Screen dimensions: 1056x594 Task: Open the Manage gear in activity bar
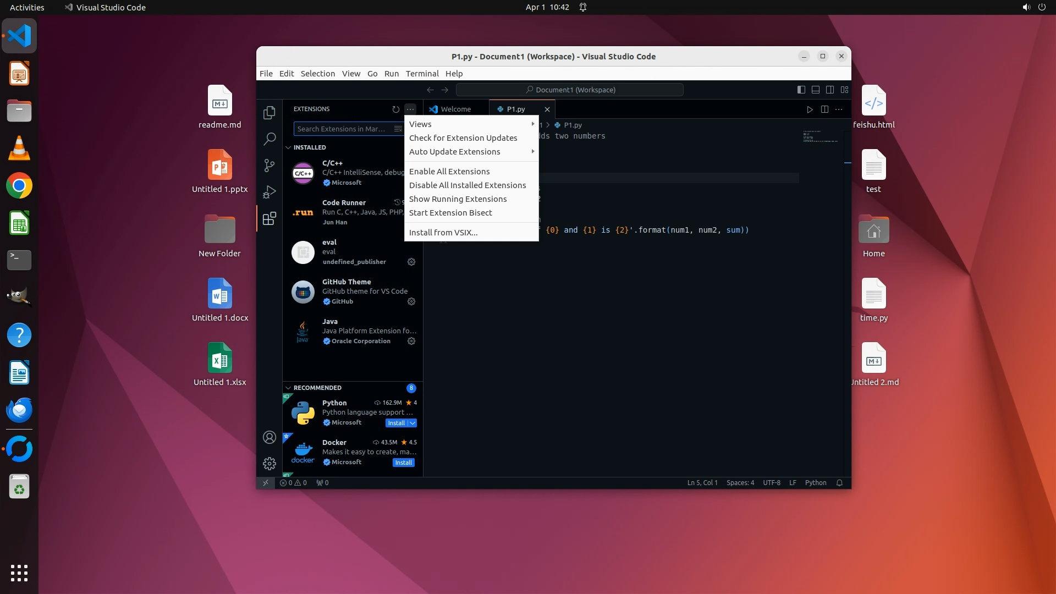coord(269,464)
